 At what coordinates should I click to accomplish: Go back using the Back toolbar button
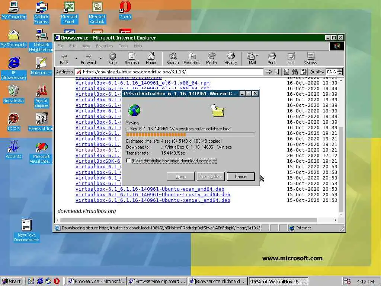(x=64, y=58)
